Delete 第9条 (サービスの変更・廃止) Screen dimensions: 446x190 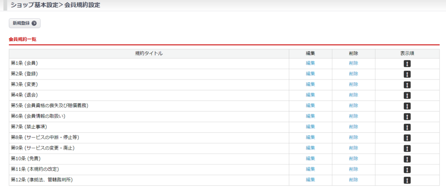tap(353, 148)
